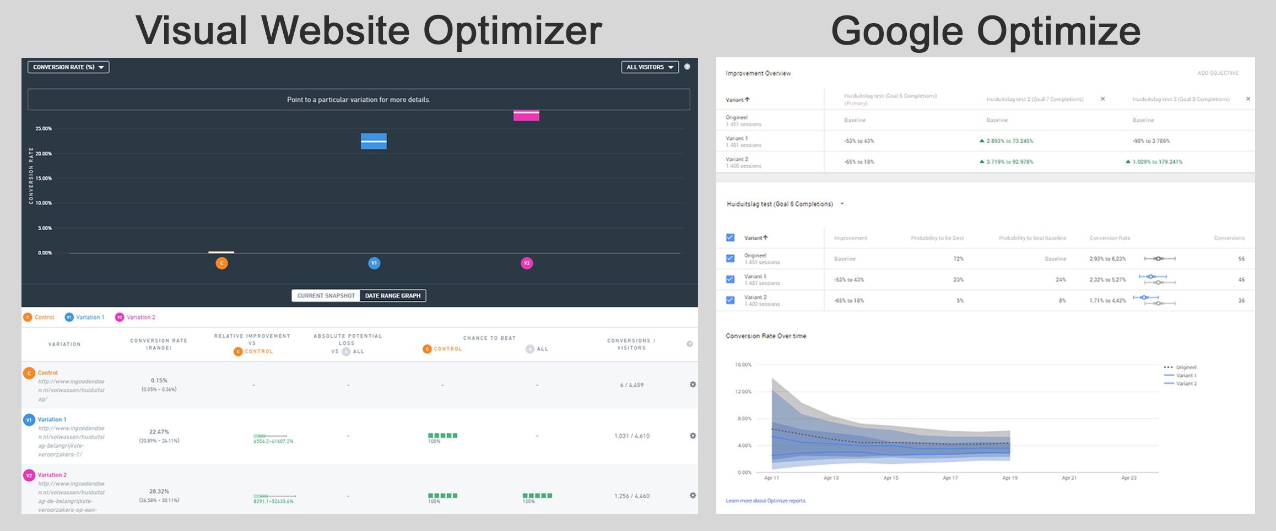Select the pink Variation 2 bar in chart
This screenshot has width=1276, height=531.
[526, 116]
